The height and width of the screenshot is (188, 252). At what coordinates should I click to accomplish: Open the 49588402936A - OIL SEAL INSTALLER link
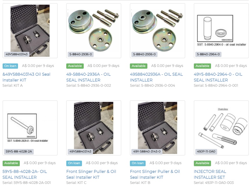pos(156,77)
